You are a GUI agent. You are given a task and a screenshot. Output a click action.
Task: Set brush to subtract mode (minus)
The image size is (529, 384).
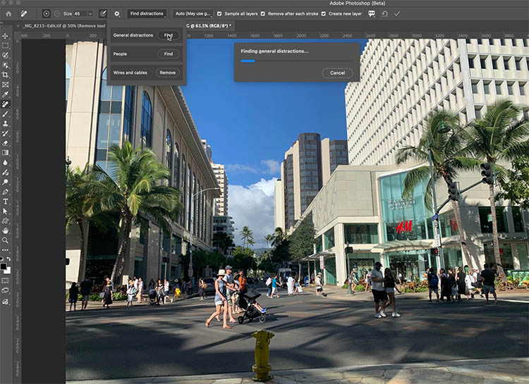[x=56, y=14]
